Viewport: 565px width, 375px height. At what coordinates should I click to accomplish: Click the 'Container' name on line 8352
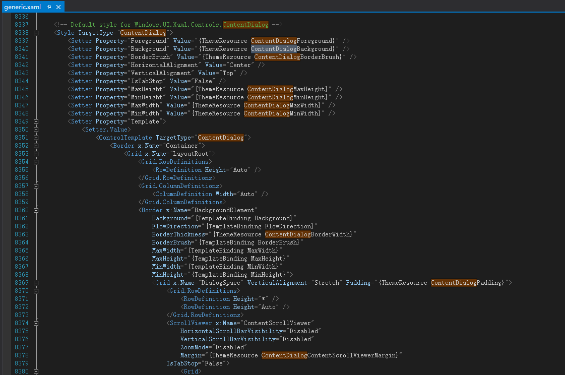[181, 146]
